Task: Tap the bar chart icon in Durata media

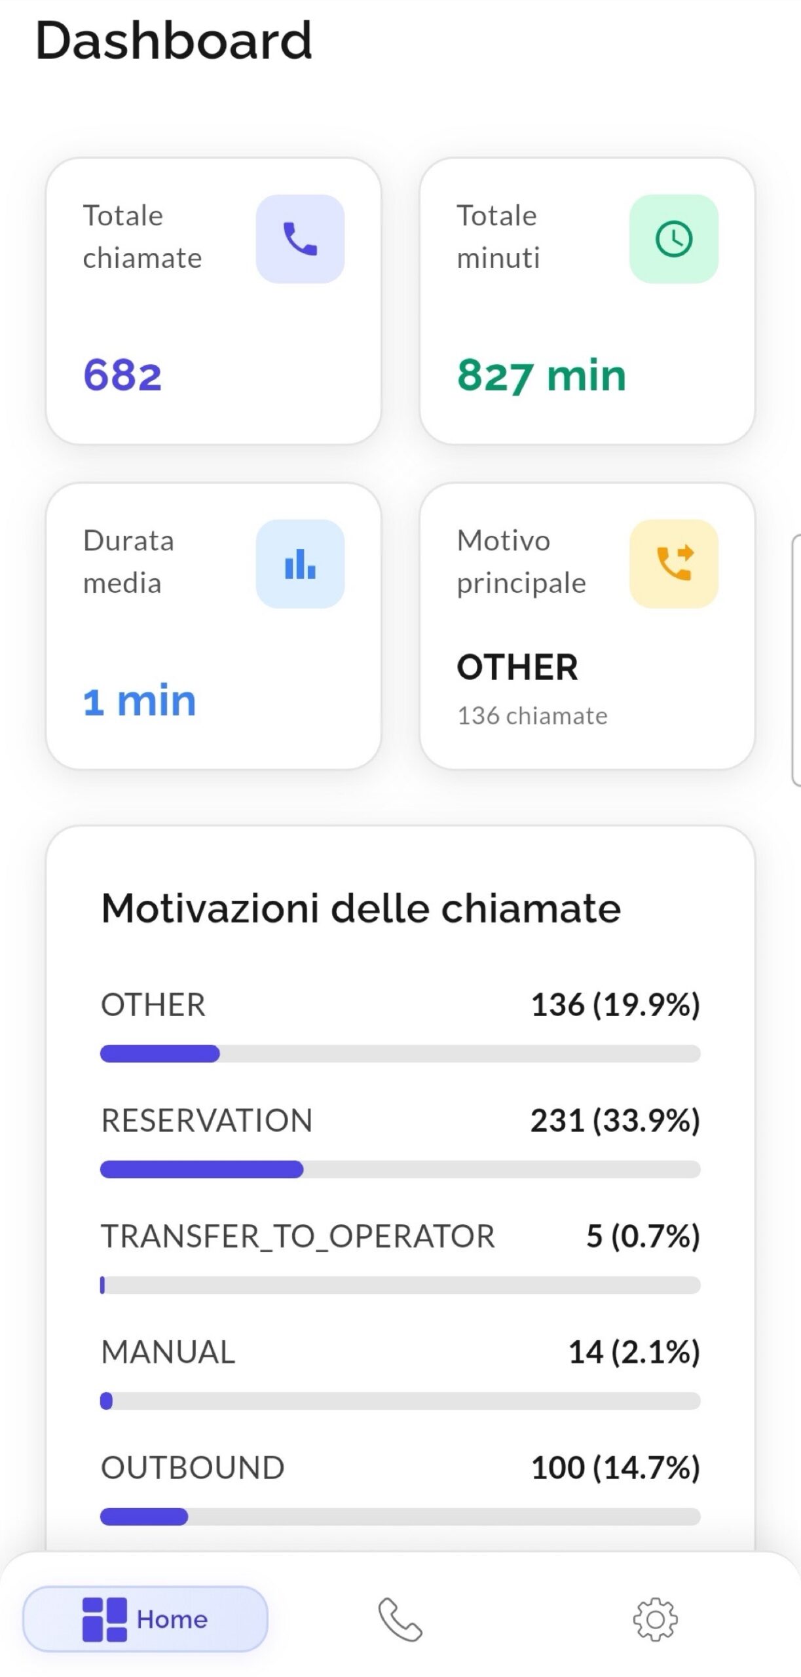Action: click(x=300, y=563)
